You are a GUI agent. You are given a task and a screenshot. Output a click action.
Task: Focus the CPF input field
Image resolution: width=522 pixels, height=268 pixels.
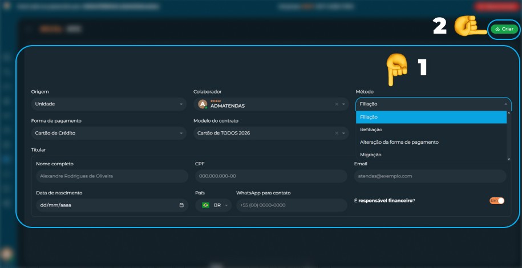coord(271,176)
